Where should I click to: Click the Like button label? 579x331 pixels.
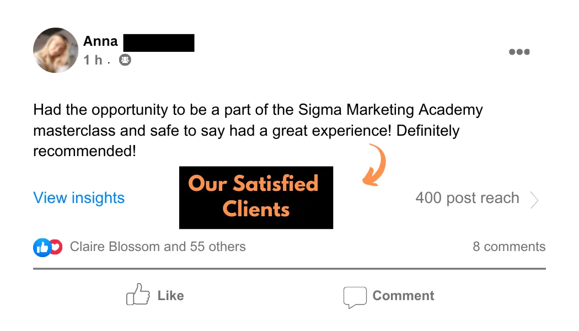tap(170, 296)
